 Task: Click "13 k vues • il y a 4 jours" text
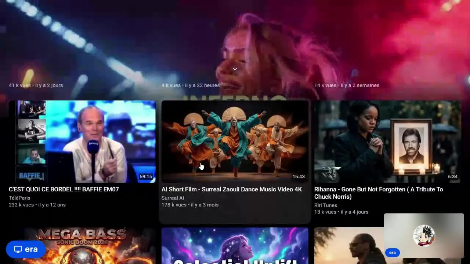[341, 212]
